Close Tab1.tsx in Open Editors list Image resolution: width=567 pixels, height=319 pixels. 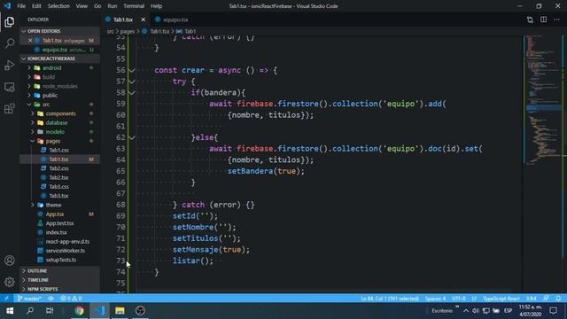coord(30,41)
